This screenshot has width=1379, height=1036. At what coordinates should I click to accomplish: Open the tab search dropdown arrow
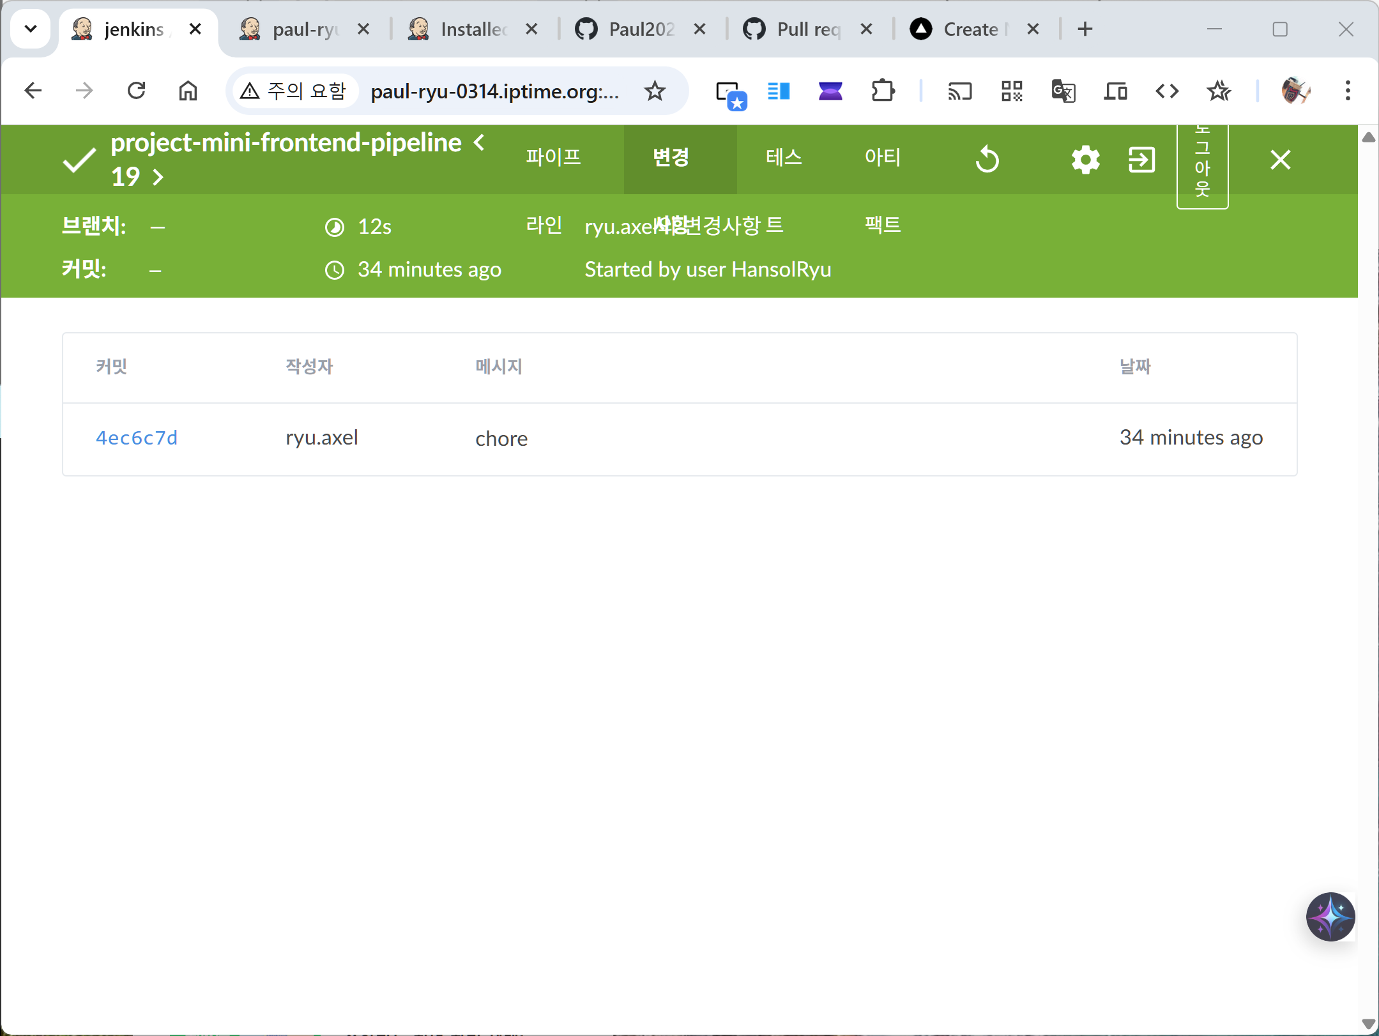point(30,29)
